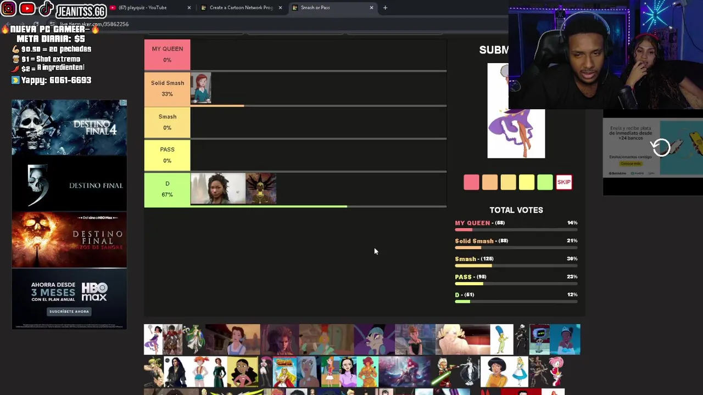
Task: Pick the Anna from Frozen thumbnail
Action: point(415,339)
